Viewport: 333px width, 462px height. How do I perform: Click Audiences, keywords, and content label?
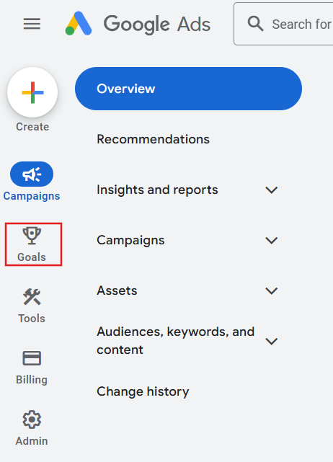tap(176, 341)
